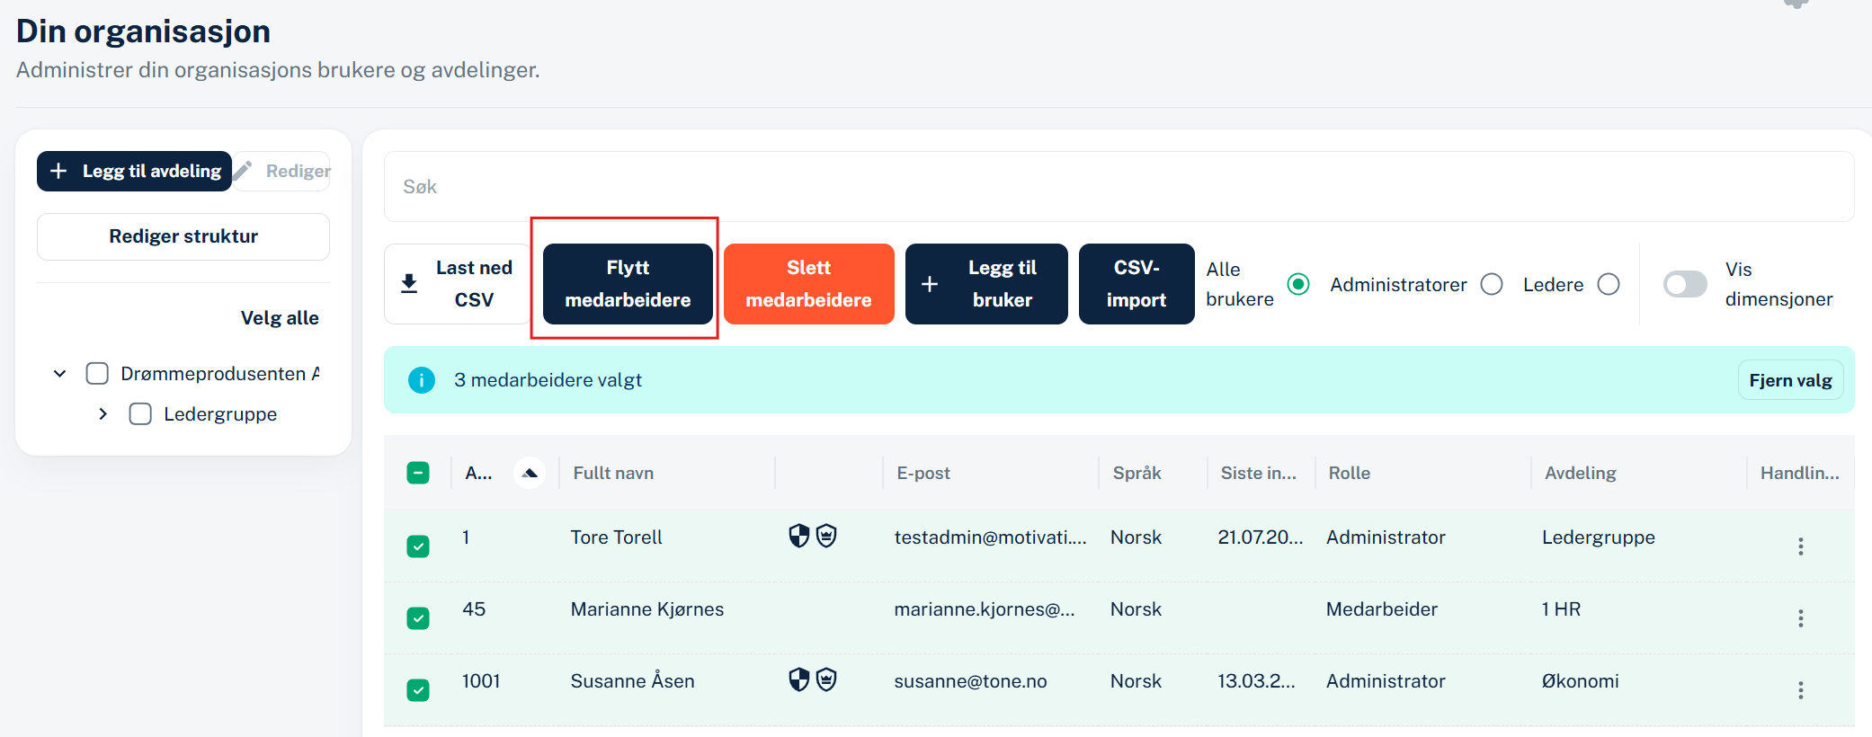Click the 3 medarbeidere valgt message

548,380
